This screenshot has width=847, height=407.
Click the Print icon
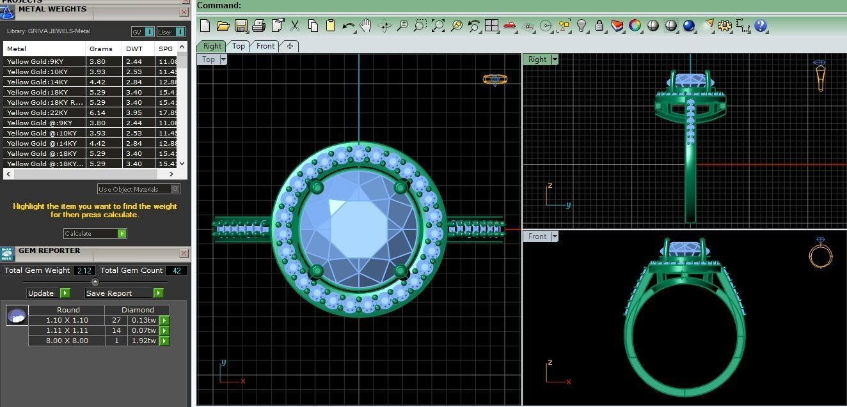[x=258, y=26]
